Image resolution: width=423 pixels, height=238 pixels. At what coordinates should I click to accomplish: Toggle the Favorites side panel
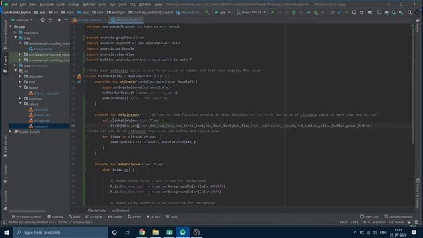click(5, 174)
